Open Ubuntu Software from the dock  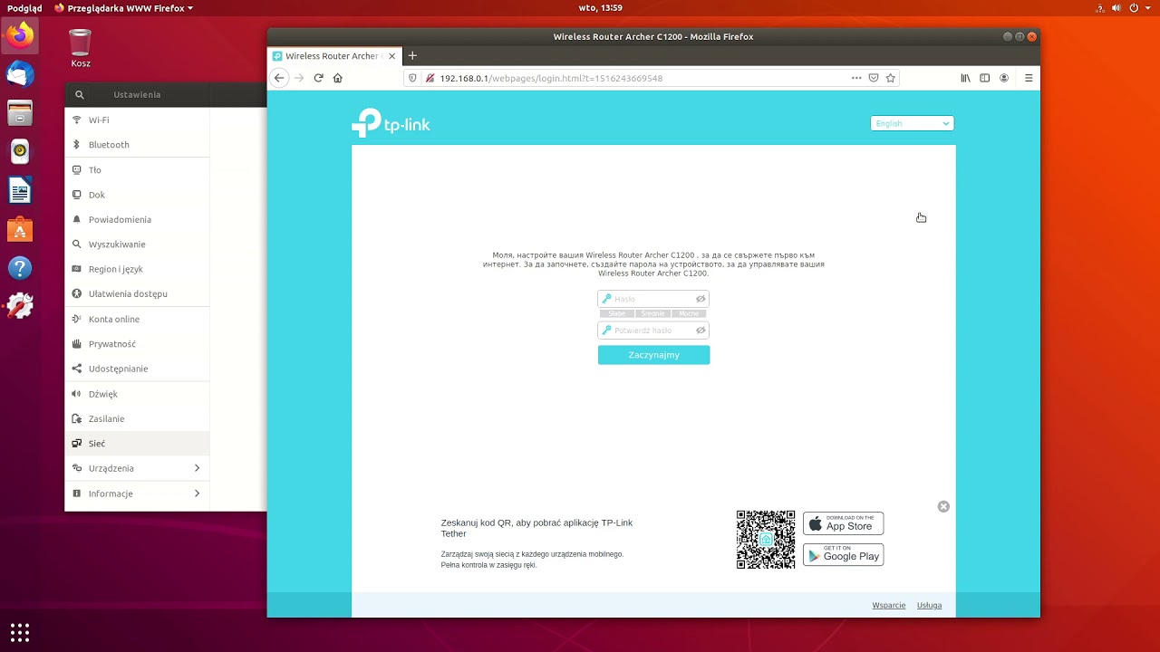[20, 230]
